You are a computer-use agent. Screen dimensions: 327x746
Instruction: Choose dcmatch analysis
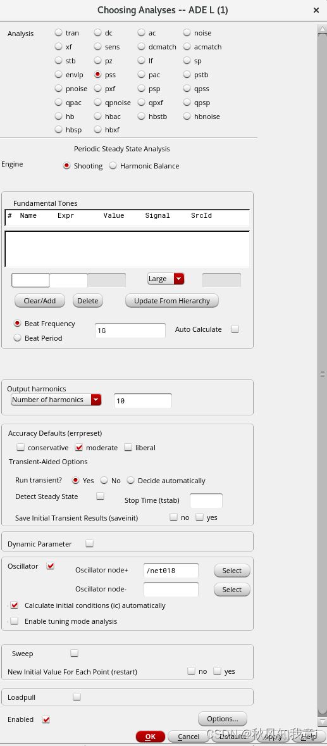pyautogui.click(x=141, y=47)
